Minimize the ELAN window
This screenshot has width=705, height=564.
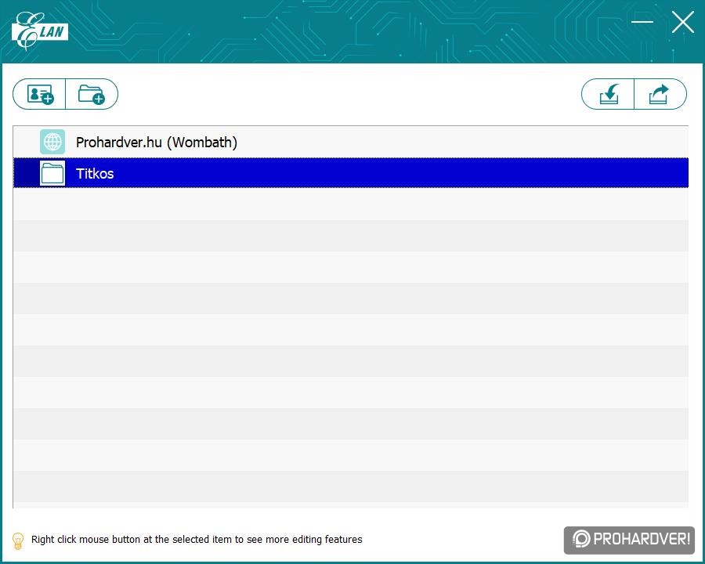[x=642, y=22]
